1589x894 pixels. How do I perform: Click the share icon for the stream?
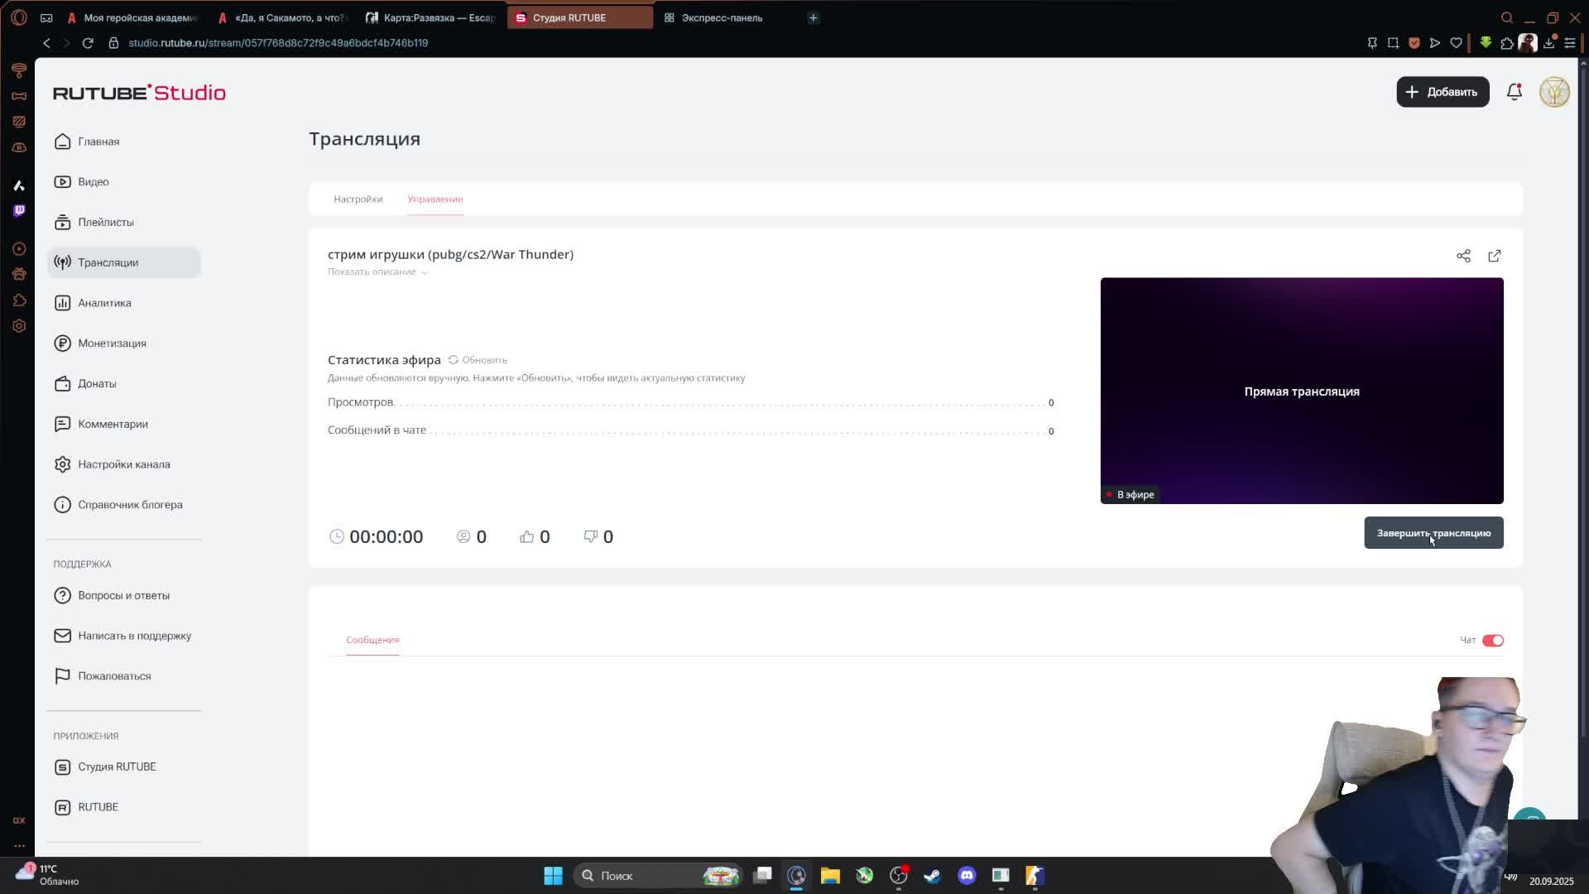tap(1463, 256)
